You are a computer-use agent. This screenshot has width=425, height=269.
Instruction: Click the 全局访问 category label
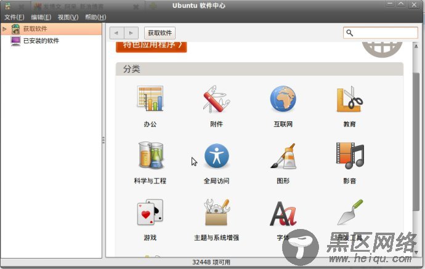[x=217, y=181]
